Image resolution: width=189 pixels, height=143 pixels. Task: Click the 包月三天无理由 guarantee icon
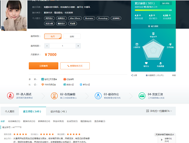pos(43,79)
